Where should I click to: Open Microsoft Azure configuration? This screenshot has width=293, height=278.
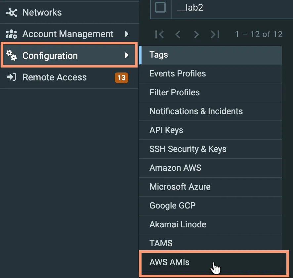pyautogui.click(x=210, y=187)
